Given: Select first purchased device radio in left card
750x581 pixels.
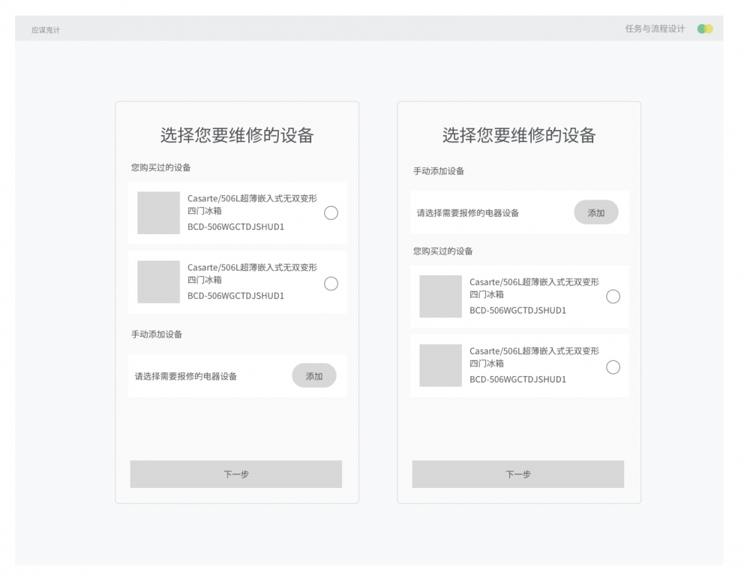Looking at the screenshot, I should point(331,213).
